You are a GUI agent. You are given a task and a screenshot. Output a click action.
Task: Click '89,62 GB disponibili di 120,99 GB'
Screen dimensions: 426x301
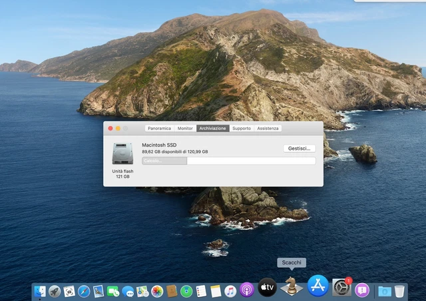coord(175,152)
